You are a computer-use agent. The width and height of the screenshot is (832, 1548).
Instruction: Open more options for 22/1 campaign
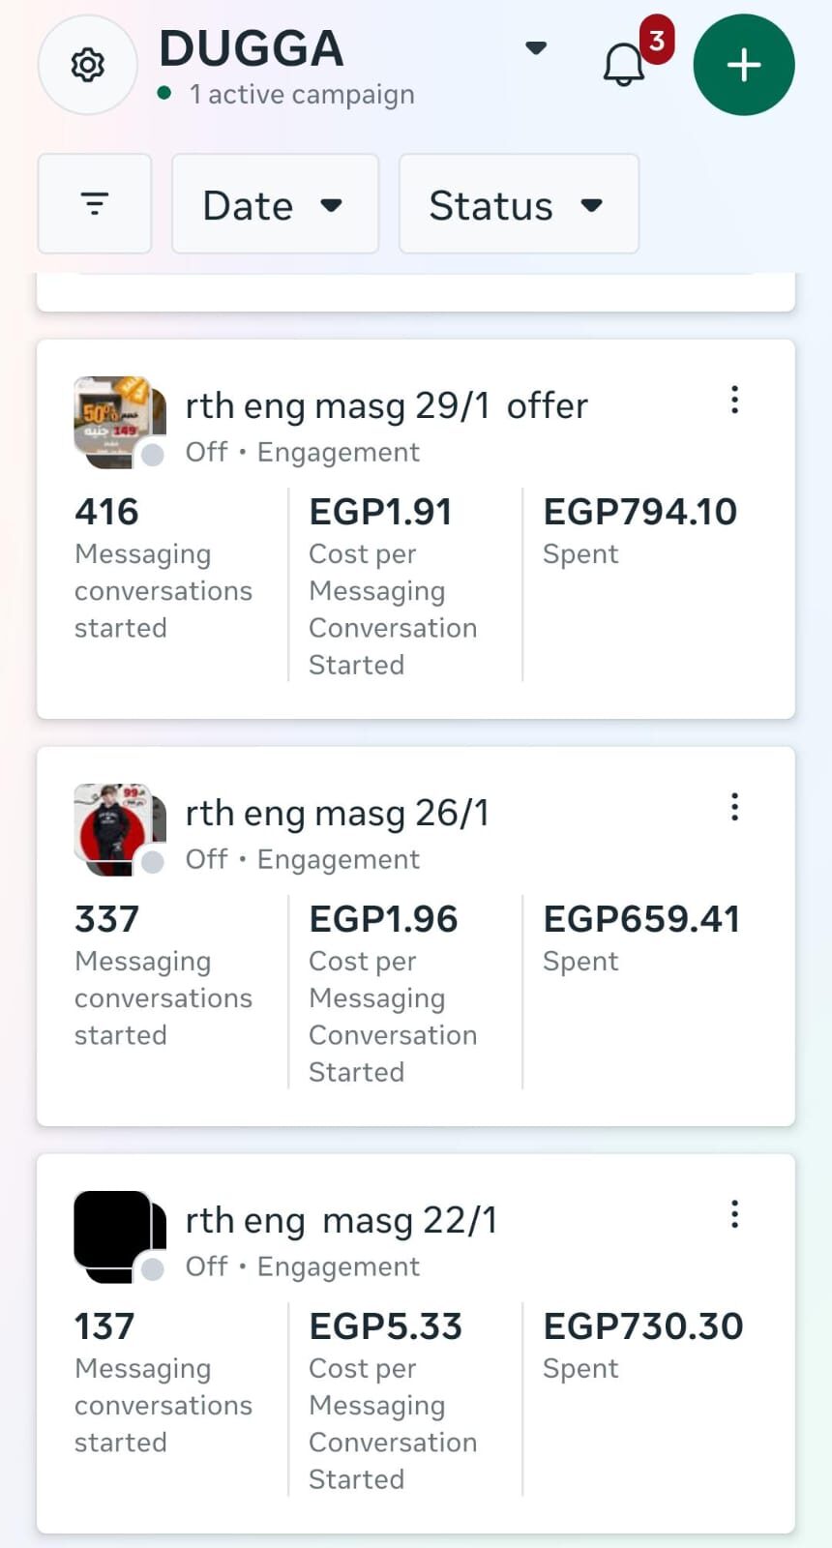tap(735, 1214)
